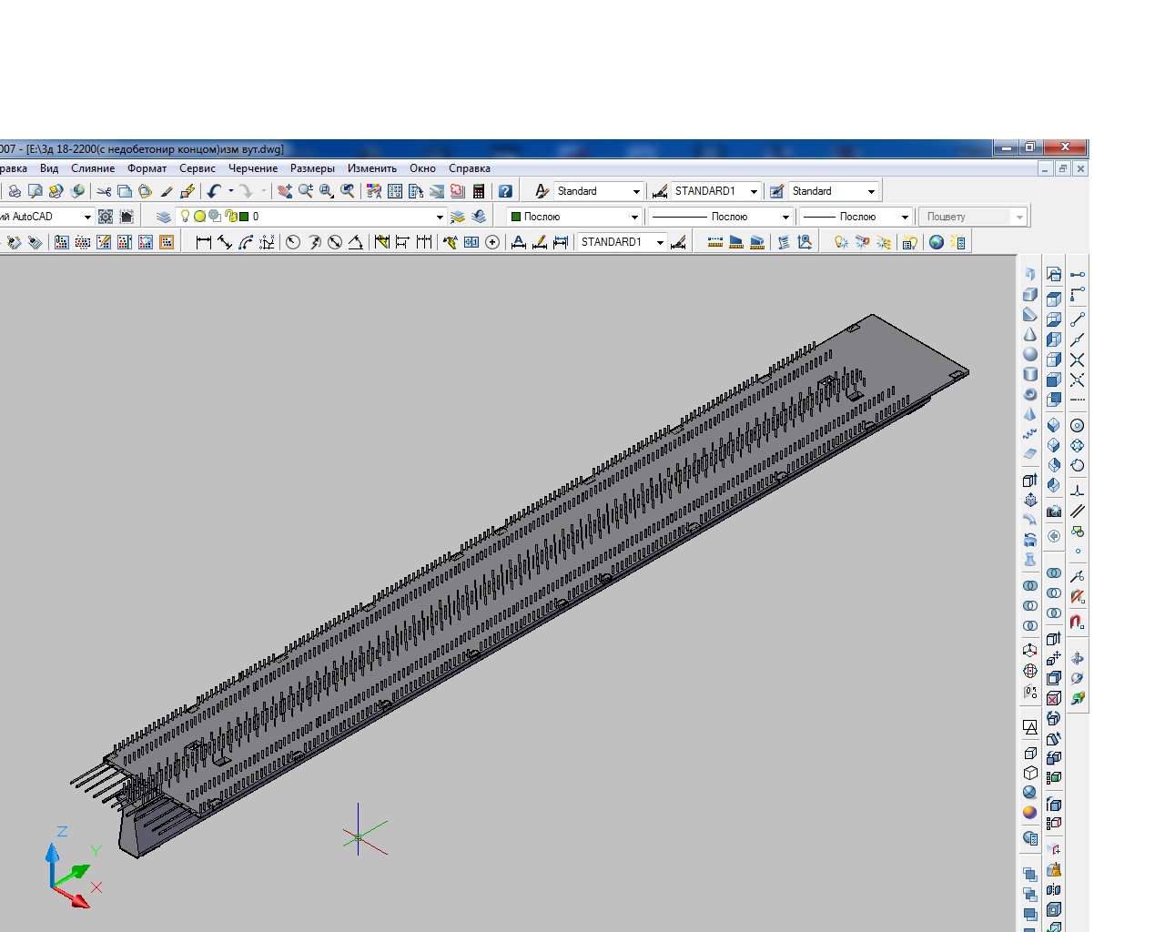Open the Окно menu
Screen dimensions: 1165x932
point(422,168)
